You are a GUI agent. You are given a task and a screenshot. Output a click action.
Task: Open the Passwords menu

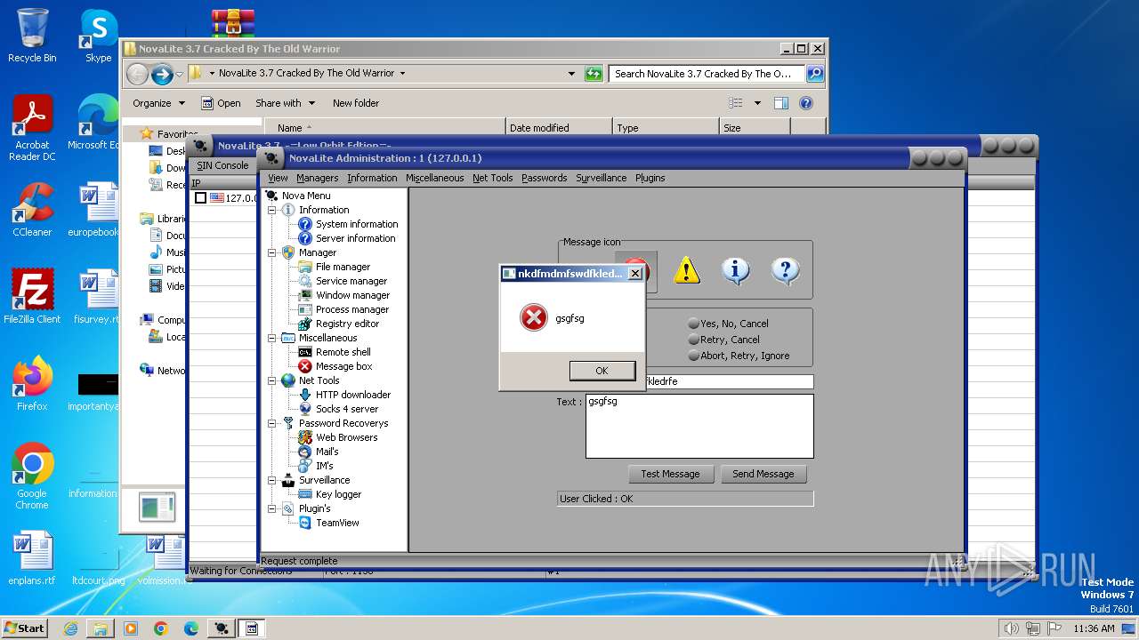[544, 178]
